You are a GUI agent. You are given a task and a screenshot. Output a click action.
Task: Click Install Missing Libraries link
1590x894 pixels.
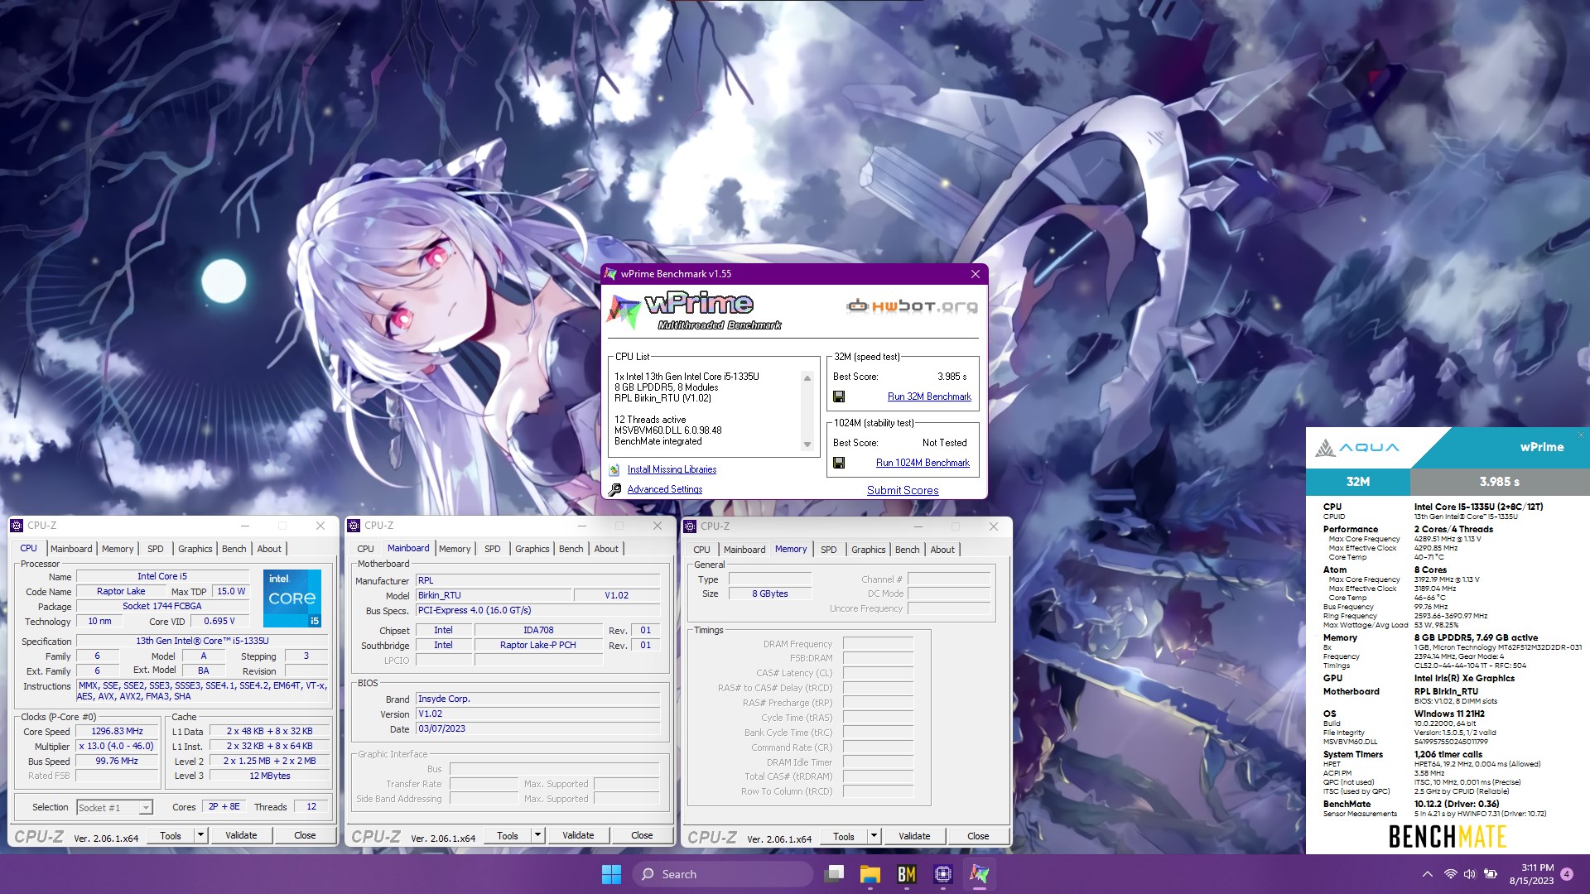(x=672, y=469)
